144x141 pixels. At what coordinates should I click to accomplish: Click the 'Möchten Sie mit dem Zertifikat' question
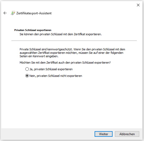[65, 63]
